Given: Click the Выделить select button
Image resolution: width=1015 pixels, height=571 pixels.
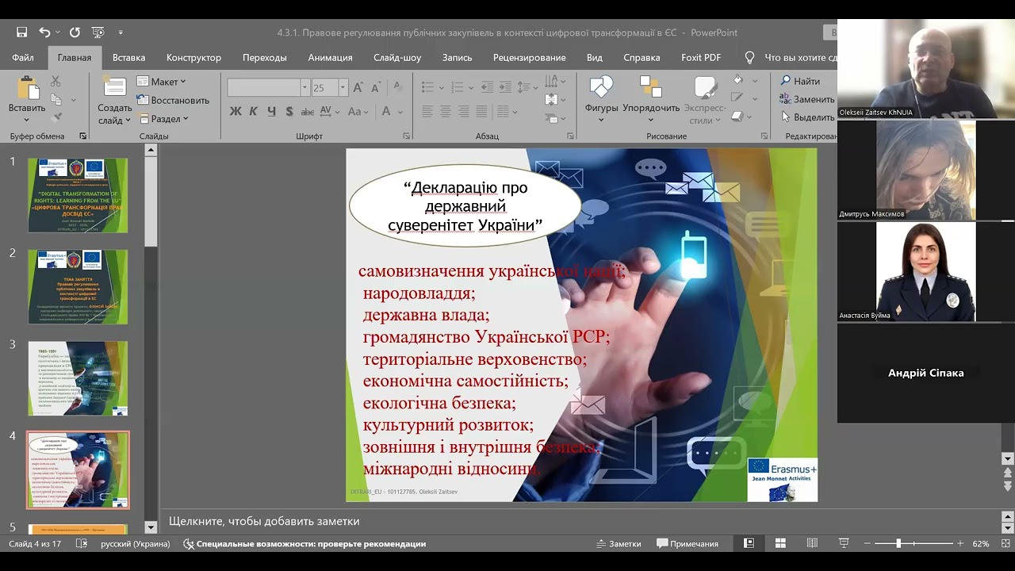Looking at the screenshot, I should pos(807,117).
